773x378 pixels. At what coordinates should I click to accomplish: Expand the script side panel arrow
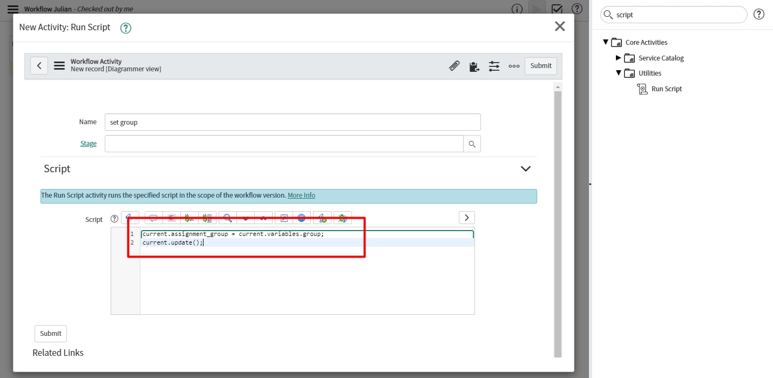coord(467,218)
